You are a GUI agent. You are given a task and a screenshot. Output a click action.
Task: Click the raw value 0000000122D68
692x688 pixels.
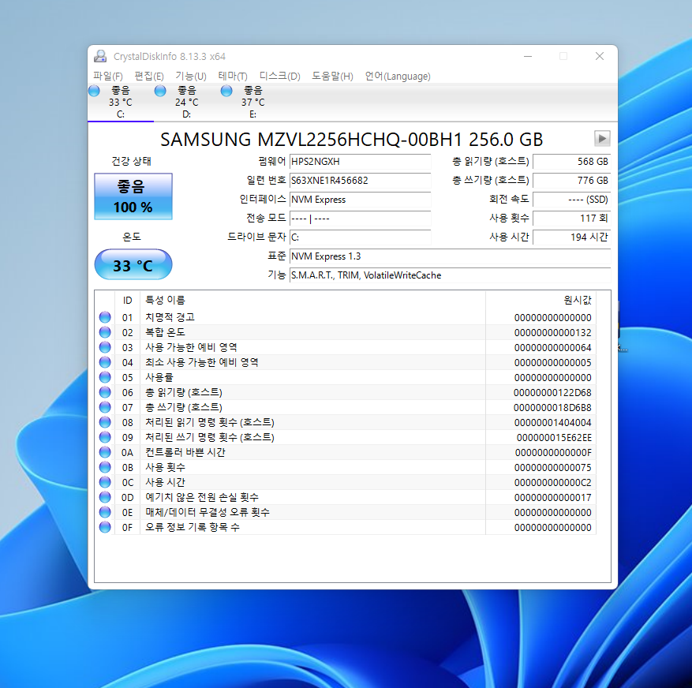tap(552, 393)
